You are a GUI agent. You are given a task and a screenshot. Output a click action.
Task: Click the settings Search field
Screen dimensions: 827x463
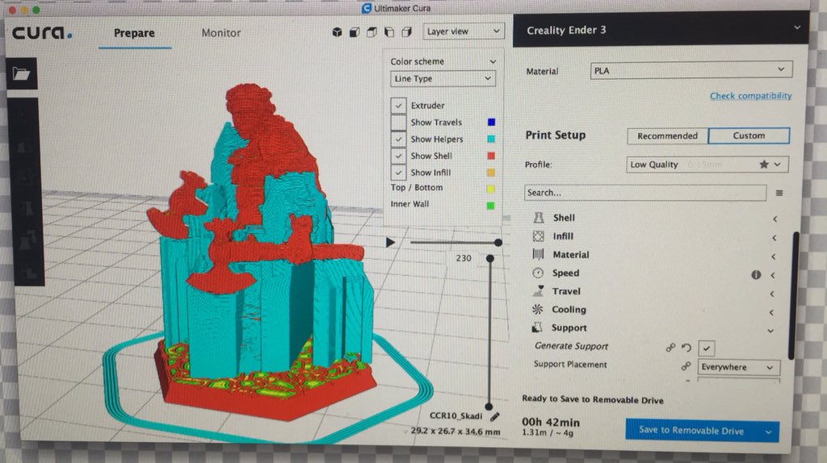(645, 193)
